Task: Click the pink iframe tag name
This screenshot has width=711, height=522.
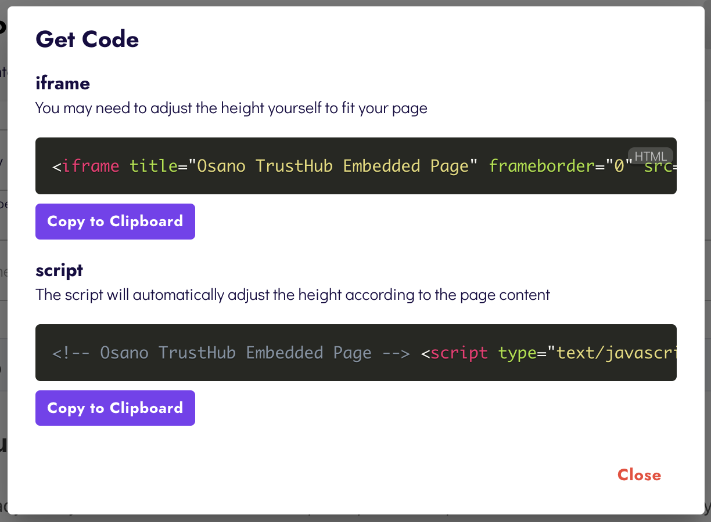Action: (91, 166)
